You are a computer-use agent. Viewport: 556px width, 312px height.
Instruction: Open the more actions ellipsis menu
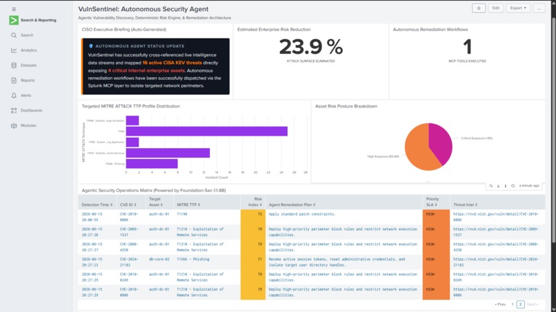click(x=539, y=8)
